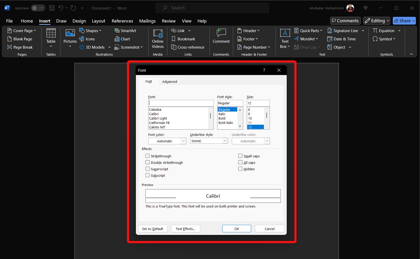This screenshot has width=420, height=259.
Task: Enable the Strikethrough effect
Action: click(x=147, y=156)
